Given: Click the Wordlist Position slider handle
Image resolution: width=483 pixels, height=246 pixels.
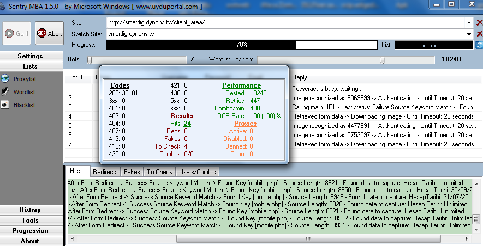Looking at the screenshot, I should tap(382, 60).
